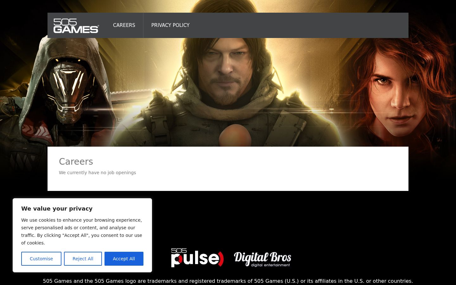Click the "We value your privacy" heading
Viewport: 456px width, 285px height.
57,209
